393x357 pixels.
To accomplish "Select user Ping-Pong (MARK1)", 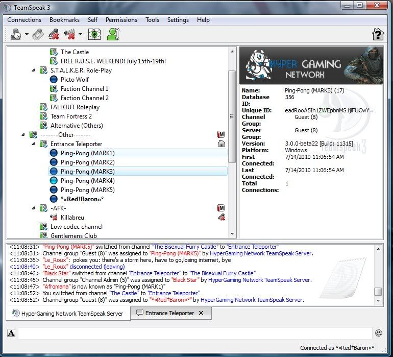I will pos(138,153).
